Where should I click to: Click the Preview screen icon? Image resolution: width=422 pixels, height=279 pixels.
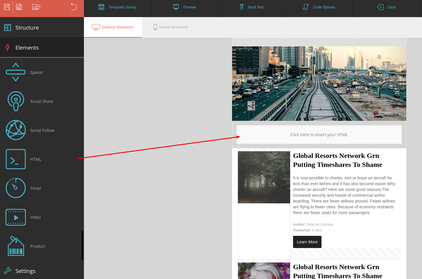point(176,7)
